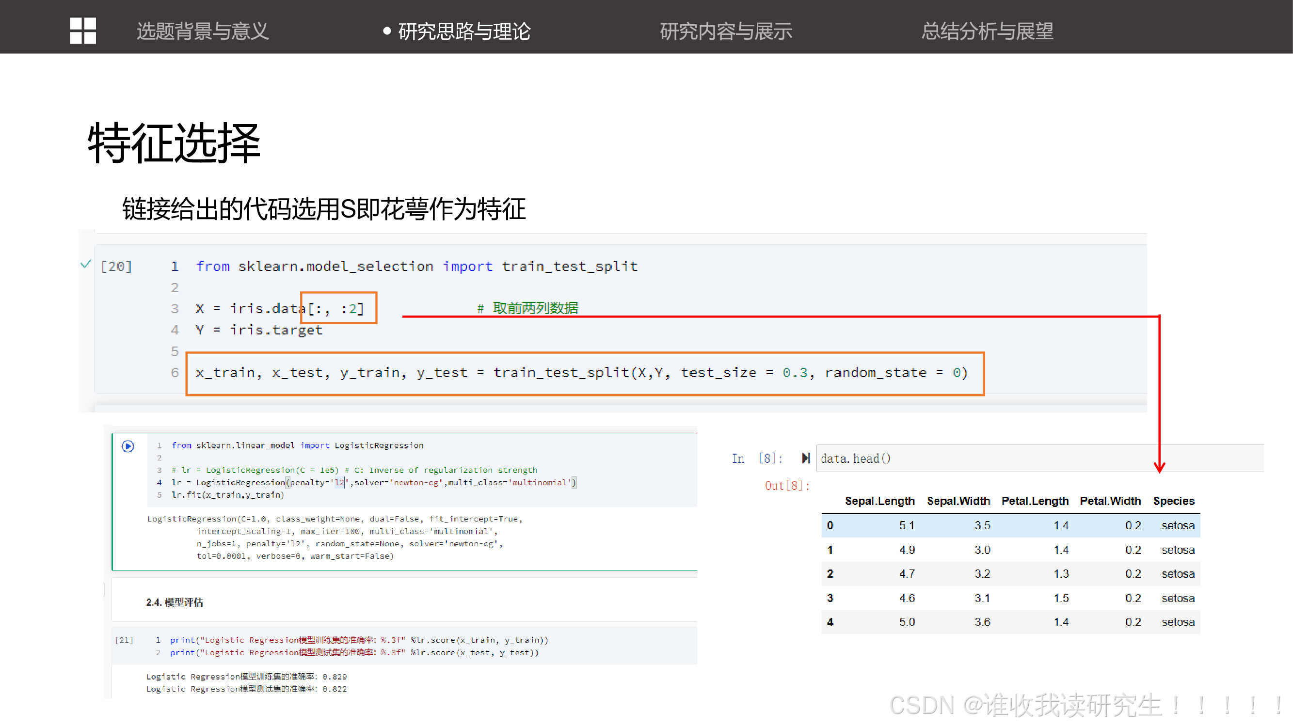Click the Out[8] output label

(786, 485)
